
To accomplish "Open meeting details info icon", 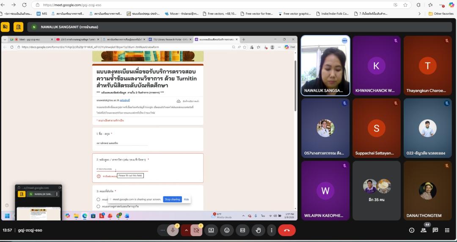I will point(411,230).
